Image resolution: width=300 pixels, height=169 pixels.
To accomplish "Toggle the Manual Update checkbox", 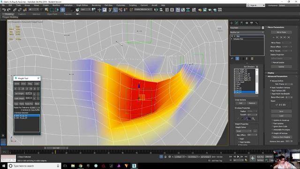I will [272, 62].
